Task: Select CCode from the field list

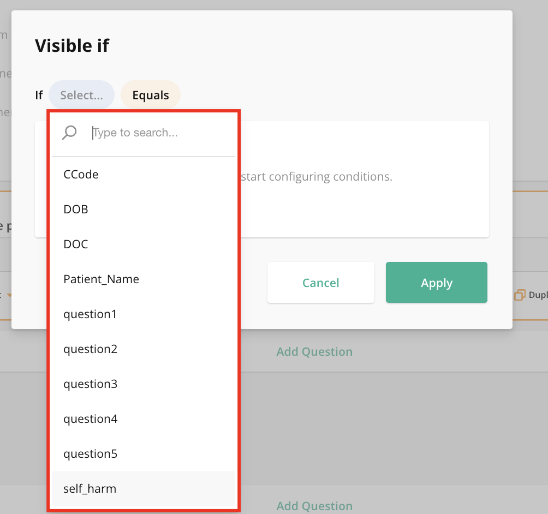Action: [80, 174]
